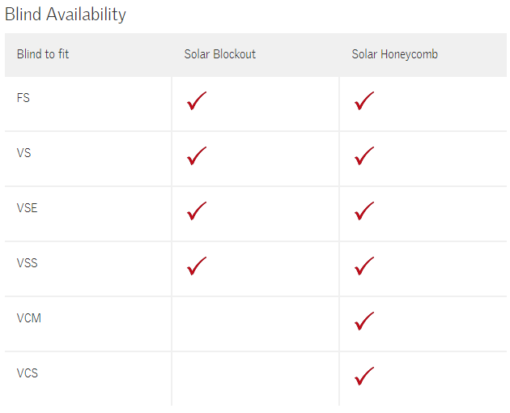The width and height of the screenshot is (510, 413).
Task: Select the VCM row label
Action: (29, 318)
